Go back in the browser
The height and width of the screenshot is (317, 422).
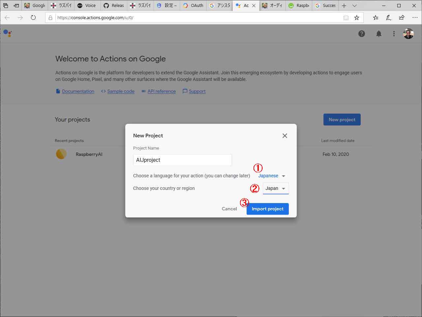coord(7,18)
